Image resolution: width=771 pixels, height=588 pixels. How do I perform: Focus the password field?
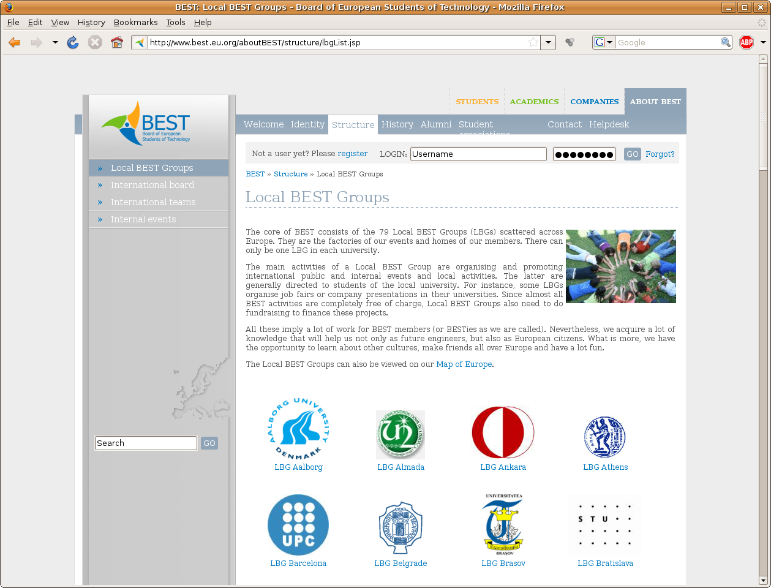(x=584, y=154)
